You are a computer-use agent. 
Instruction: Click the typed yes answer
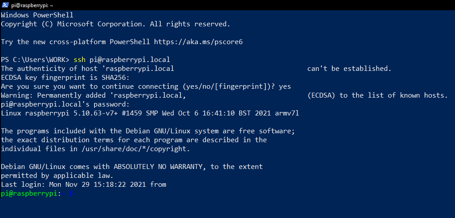[x=285, y=86]
